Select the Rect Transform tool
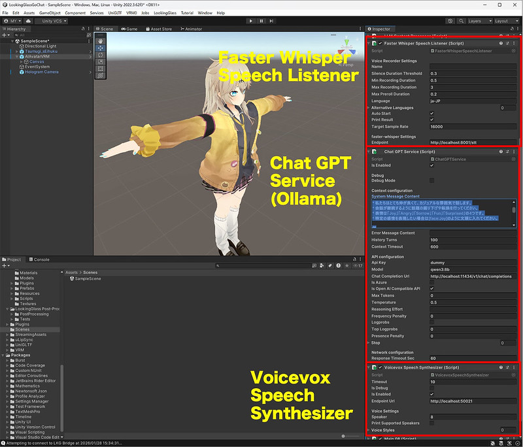Viewport: 523px width, 447px height. click(x=101, y=69)
